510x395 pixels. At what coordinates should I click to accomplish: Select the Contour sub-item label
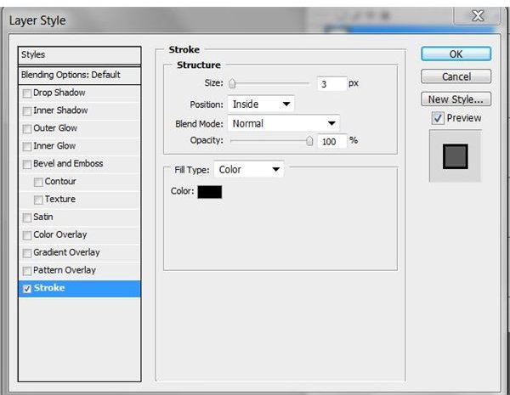coord(60,182)
